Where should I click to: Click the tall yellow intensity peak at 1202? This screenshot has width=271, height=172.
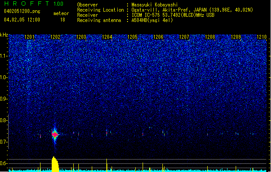point(55,164)
